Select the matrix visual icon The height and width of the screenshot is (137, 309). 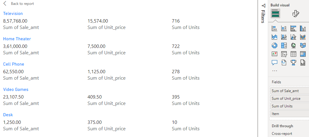click(x=303, y=54)
